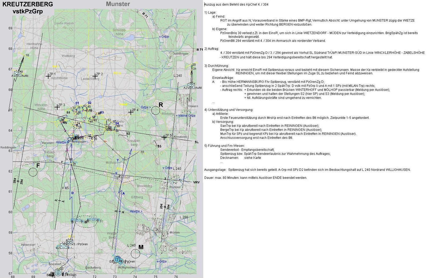Click the ZP 3 crosshair near Wincklerhöhe
This screenshot has width=427, height=278.
tap(57, 107)
